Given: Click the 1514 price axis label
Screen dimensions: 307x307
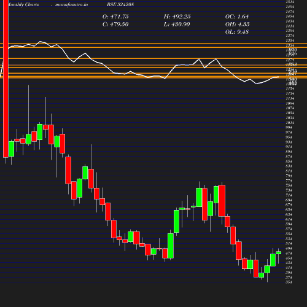Looking at the screenshot, I should (290, 2).
